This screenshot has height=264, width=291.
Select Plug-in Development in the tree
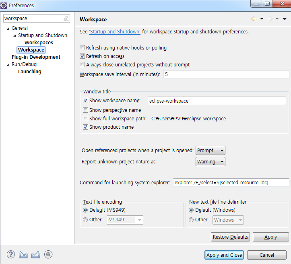[36, 57]
